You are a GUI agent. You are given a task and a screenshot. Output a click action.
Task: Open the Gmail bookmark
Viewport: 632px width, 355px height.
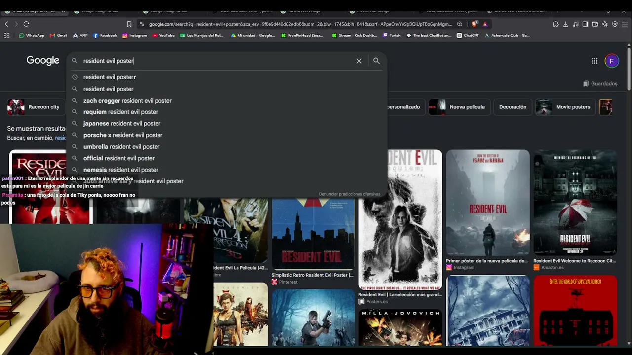pos(58,35)
